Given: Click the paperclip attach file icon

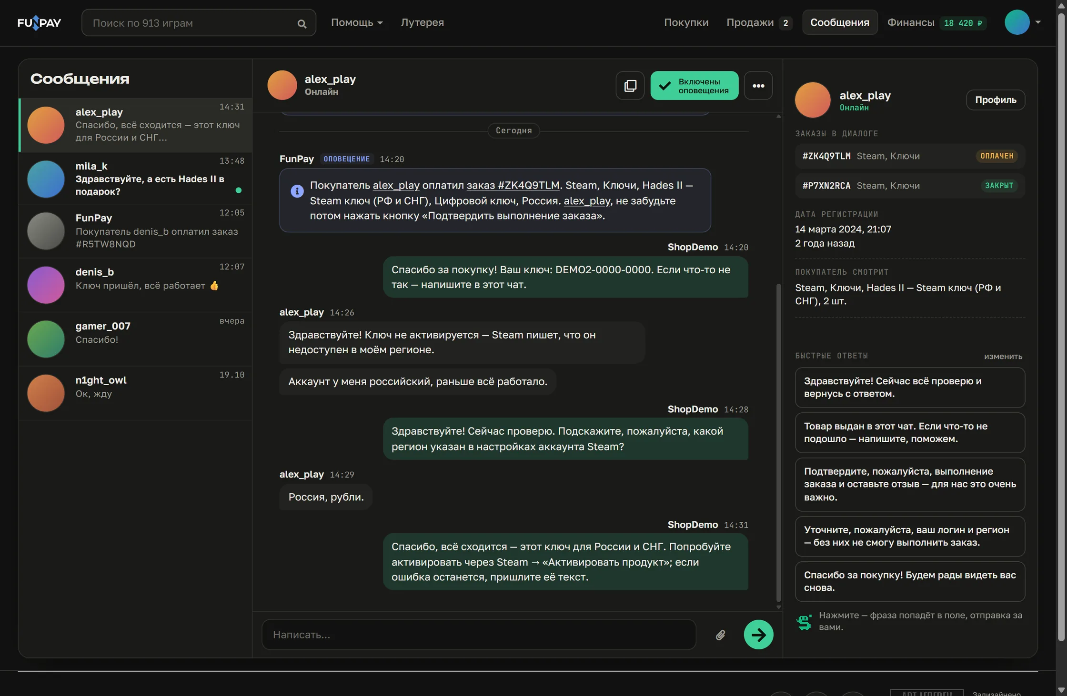Looking at the screenshot, I should 720,635.
